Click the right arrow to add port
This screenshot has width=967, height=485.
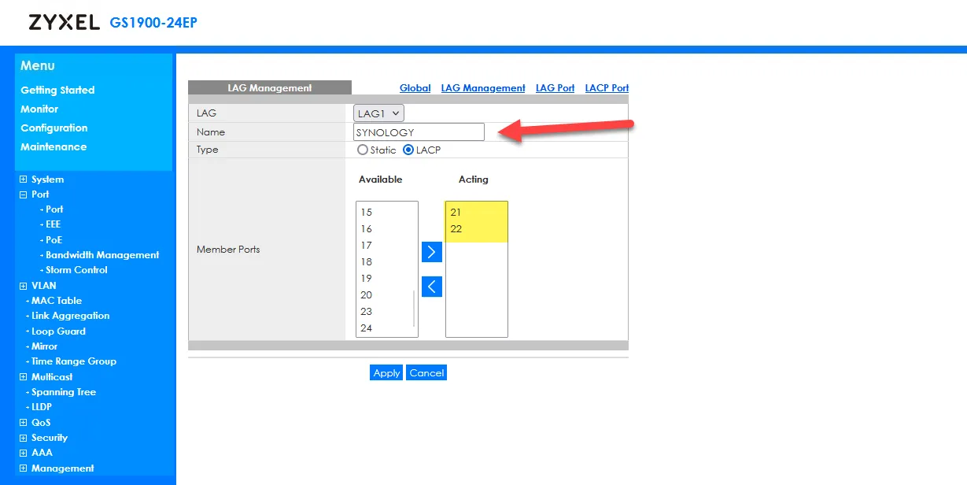432,252
